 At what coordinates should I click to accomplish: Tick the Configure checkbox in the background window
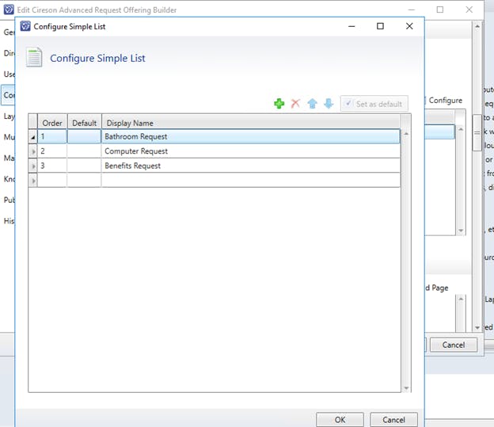(x=426, y=101)
